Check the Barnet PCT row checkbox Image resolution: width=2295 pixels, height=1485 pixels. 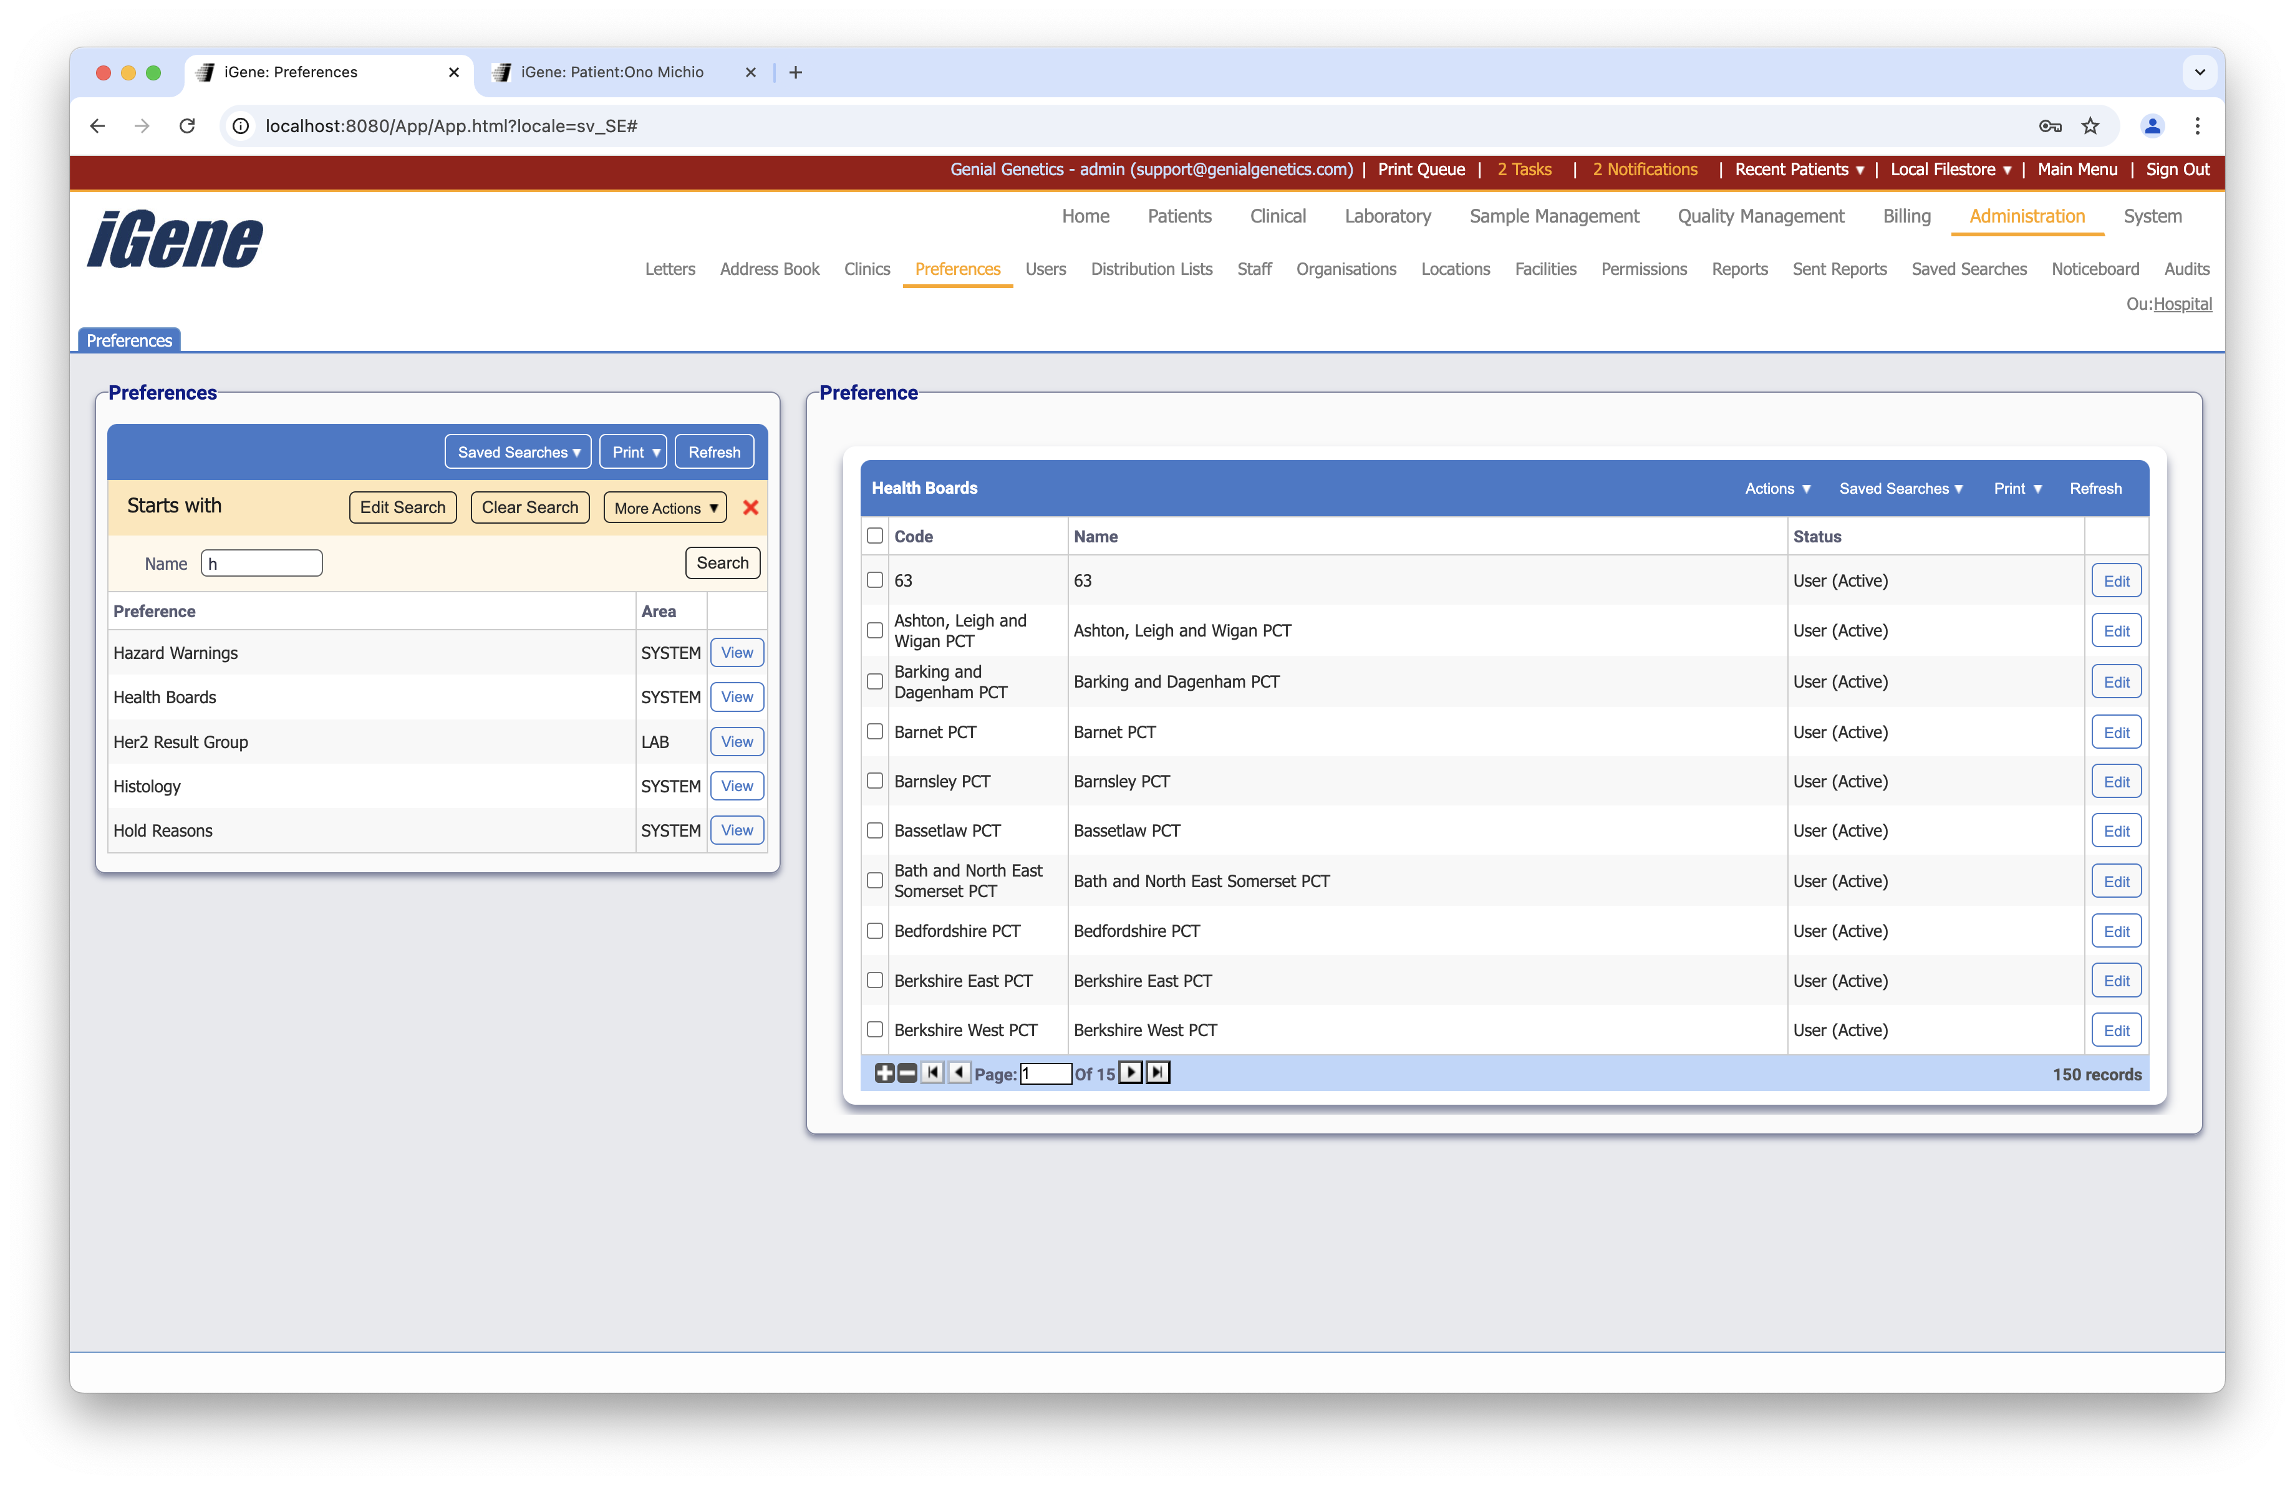(874, 731)
